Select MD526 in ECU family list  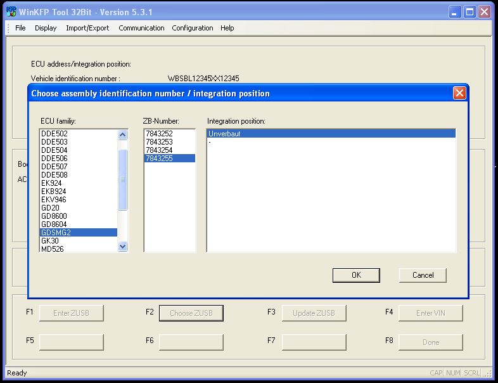pyautogui.click(x=78, y=249)
